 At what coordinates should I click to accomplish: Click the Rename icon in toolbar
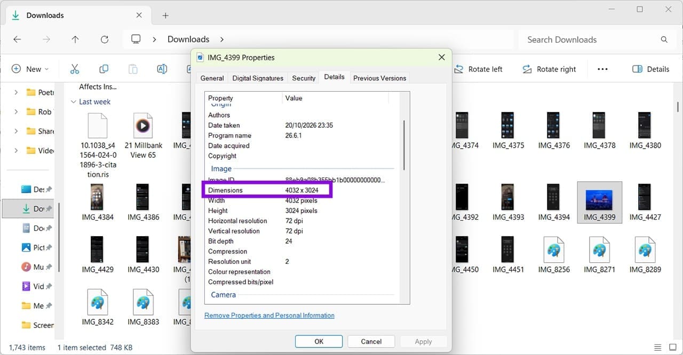(162, 69)
